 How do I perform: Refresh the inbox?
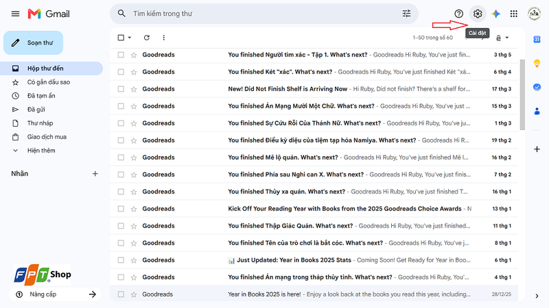pyautogui.click(x=147, y=38)
